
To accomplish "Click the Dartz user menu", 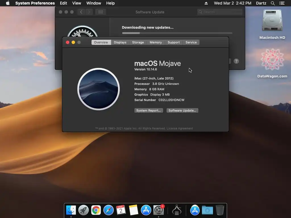I will point(261,3).
